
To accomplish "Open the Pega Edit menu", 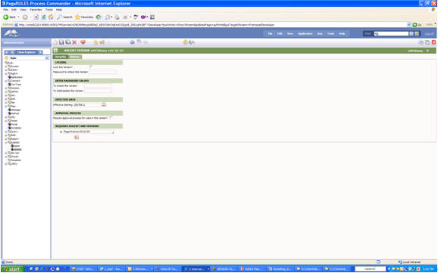I will click(280, 34).
